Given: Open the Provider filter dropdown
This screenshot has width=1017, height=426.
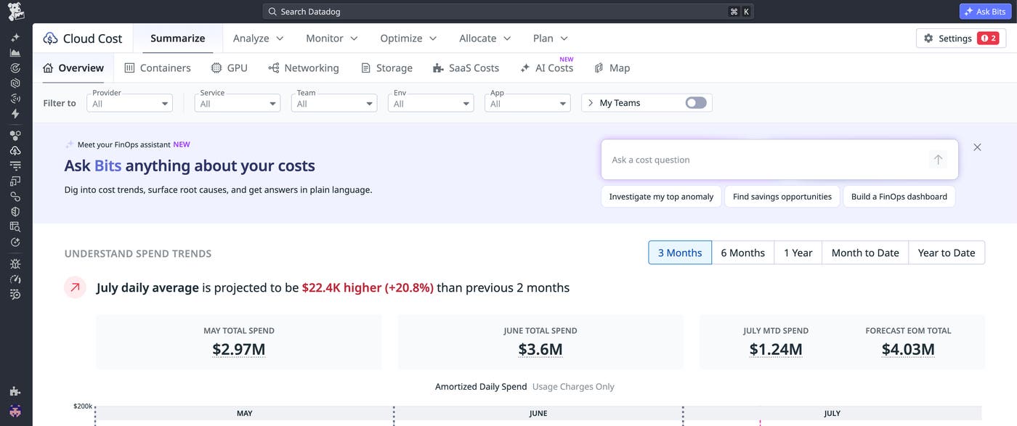Looking at the screenshot, I should click(129, 104).
